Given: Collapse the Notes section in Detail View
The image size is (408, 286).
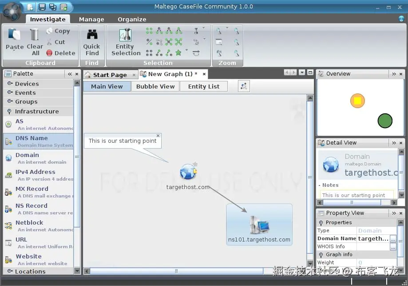Looking at the screenshot, I should tap(320, 185).
